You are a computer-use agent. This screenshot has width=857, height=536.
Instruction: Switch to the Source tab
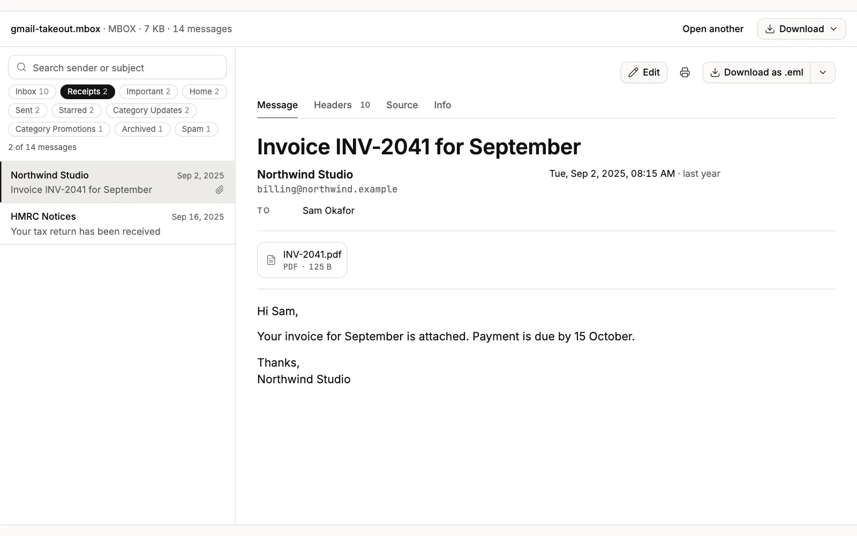click(402, 105)
